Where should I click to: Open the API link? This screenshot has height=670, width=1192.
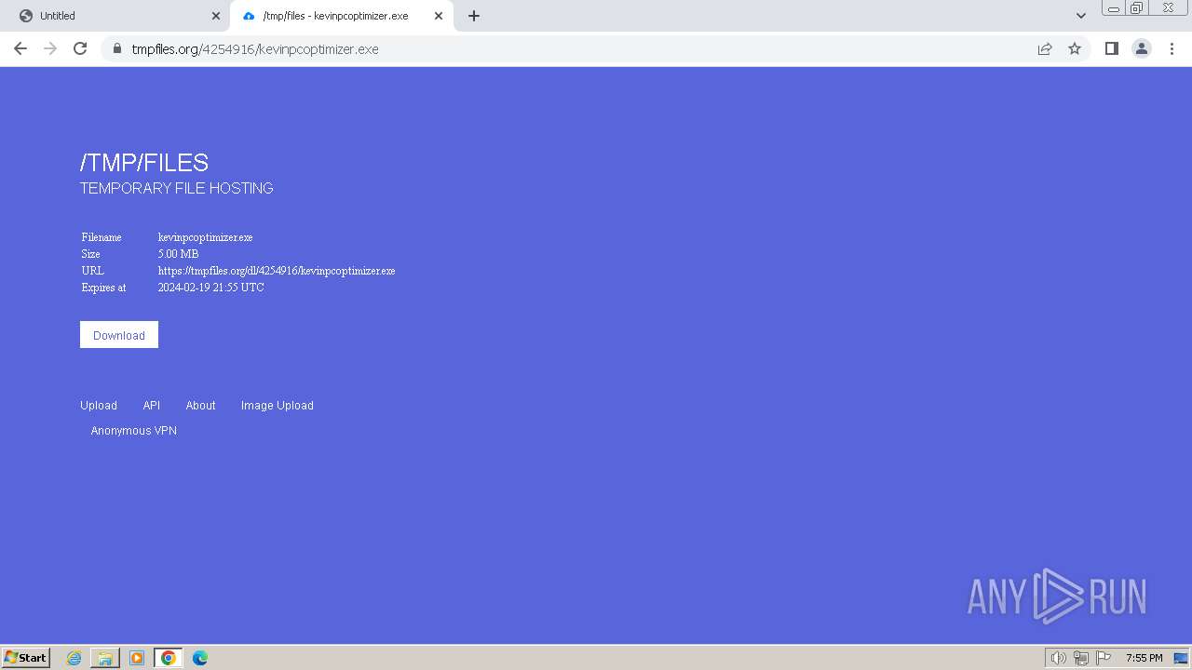pos(152,406)
